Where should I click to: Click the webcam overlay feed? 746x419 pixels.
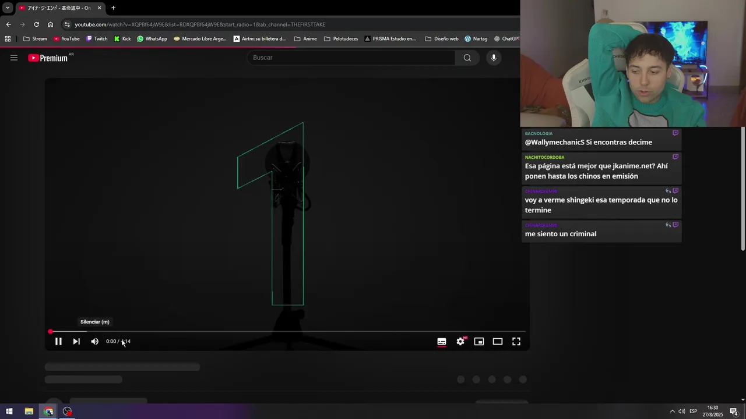tap(633, 63)
